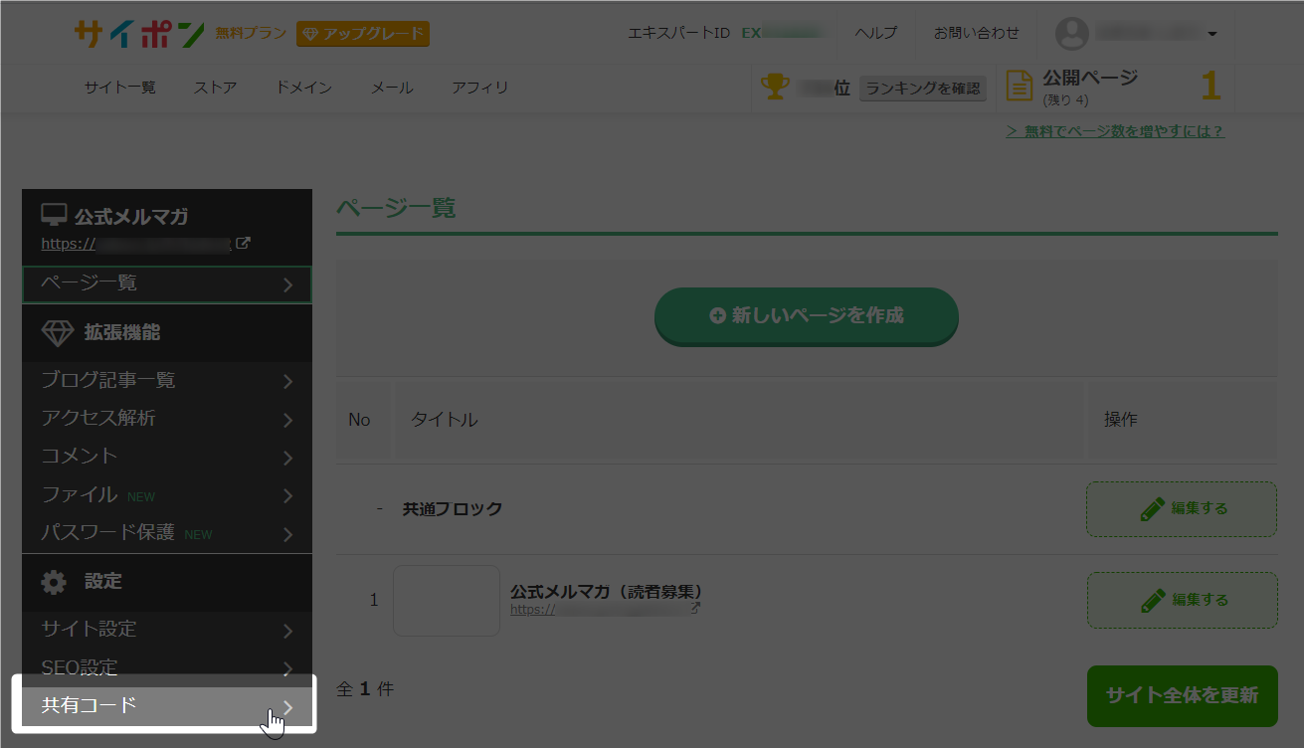Open アクセス解析 in sidebar
Image resolution: width=1304 pixels, height=748 pixels.
(x=167, y=419)
